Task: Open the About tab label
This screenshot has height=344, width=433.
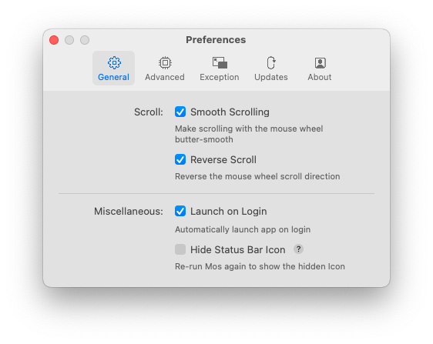Action: coord(320,77)
